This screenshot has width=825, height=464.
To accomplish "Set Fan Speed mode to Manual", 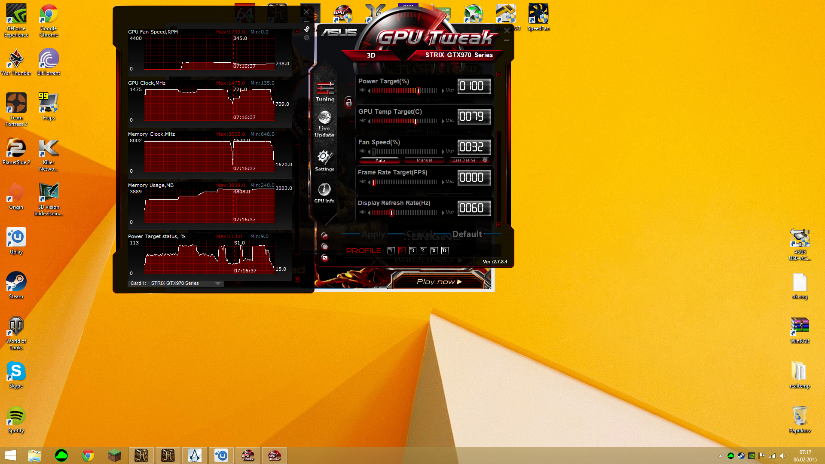I will (424, 160).
